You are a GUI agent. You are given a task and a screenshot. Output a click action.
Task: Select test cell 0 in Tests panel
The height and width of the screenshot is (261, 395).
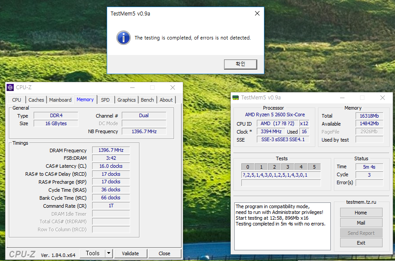(248, 166)
